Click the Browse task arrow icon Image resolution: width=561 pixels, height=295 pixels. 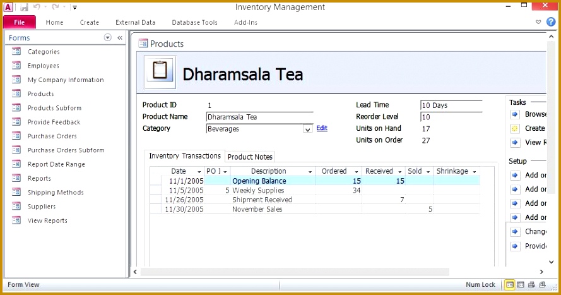[515, 114]
